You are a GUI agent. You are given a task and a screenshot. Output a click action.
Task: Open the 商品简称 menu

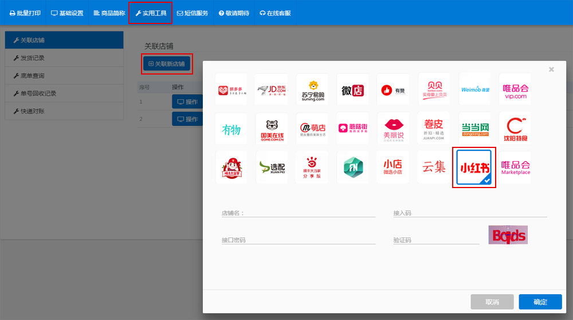[109, 13]
